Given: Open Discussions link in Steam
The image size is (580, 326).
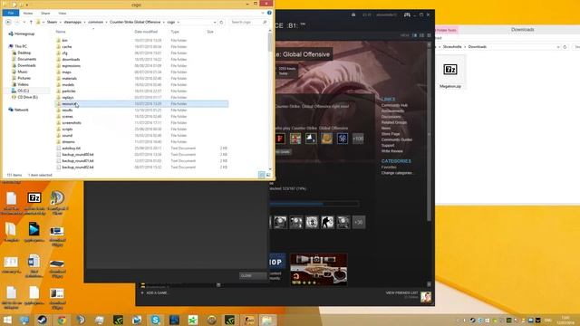Looking at the screenshot, I should (391, 117).
